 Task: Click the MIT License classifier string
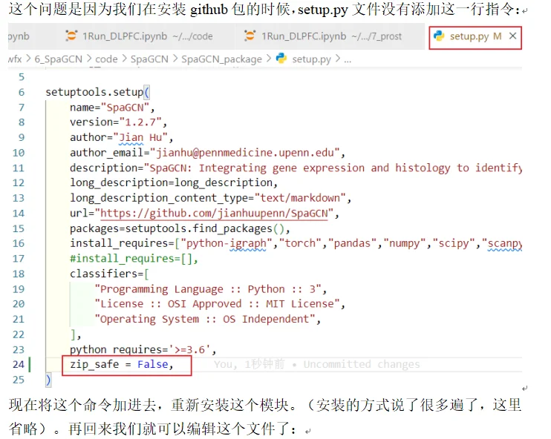[217, 304]
